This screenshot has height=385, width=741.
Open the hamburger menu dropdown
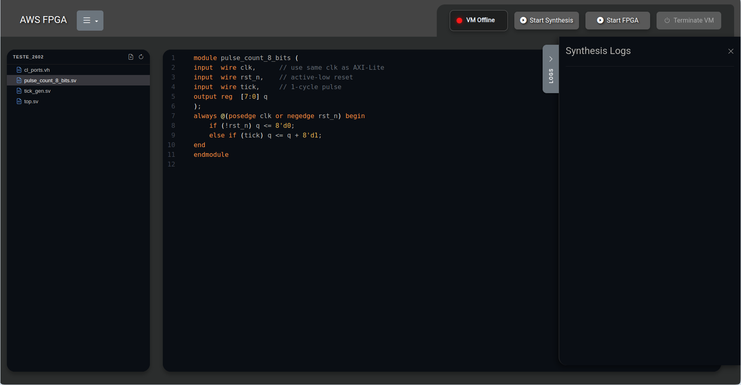(90, 21)
